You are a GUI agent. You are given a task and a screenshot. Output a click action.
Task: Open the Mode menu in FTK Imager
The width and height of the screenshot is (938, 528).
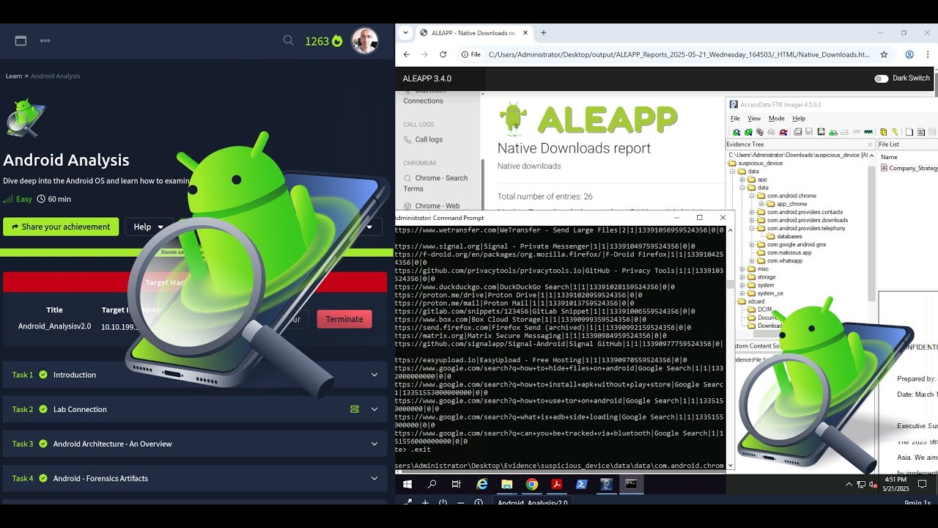tap(777, 118)
